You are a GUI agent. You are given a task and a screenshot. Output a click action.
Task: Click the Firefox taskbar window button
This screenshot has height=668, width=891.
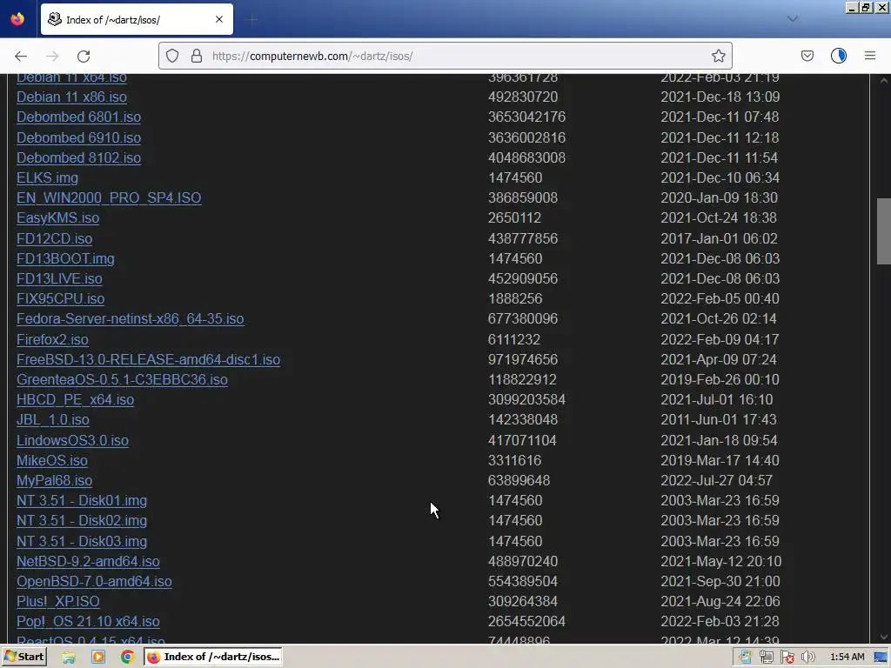click(x=213, y=657)
